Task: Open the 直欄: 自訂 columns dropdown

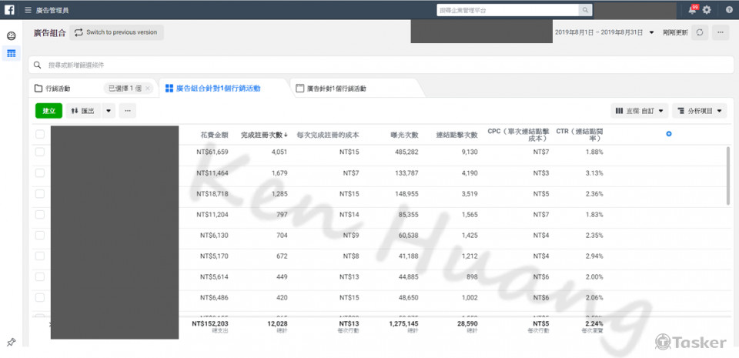Action: (x=640, y=111)
